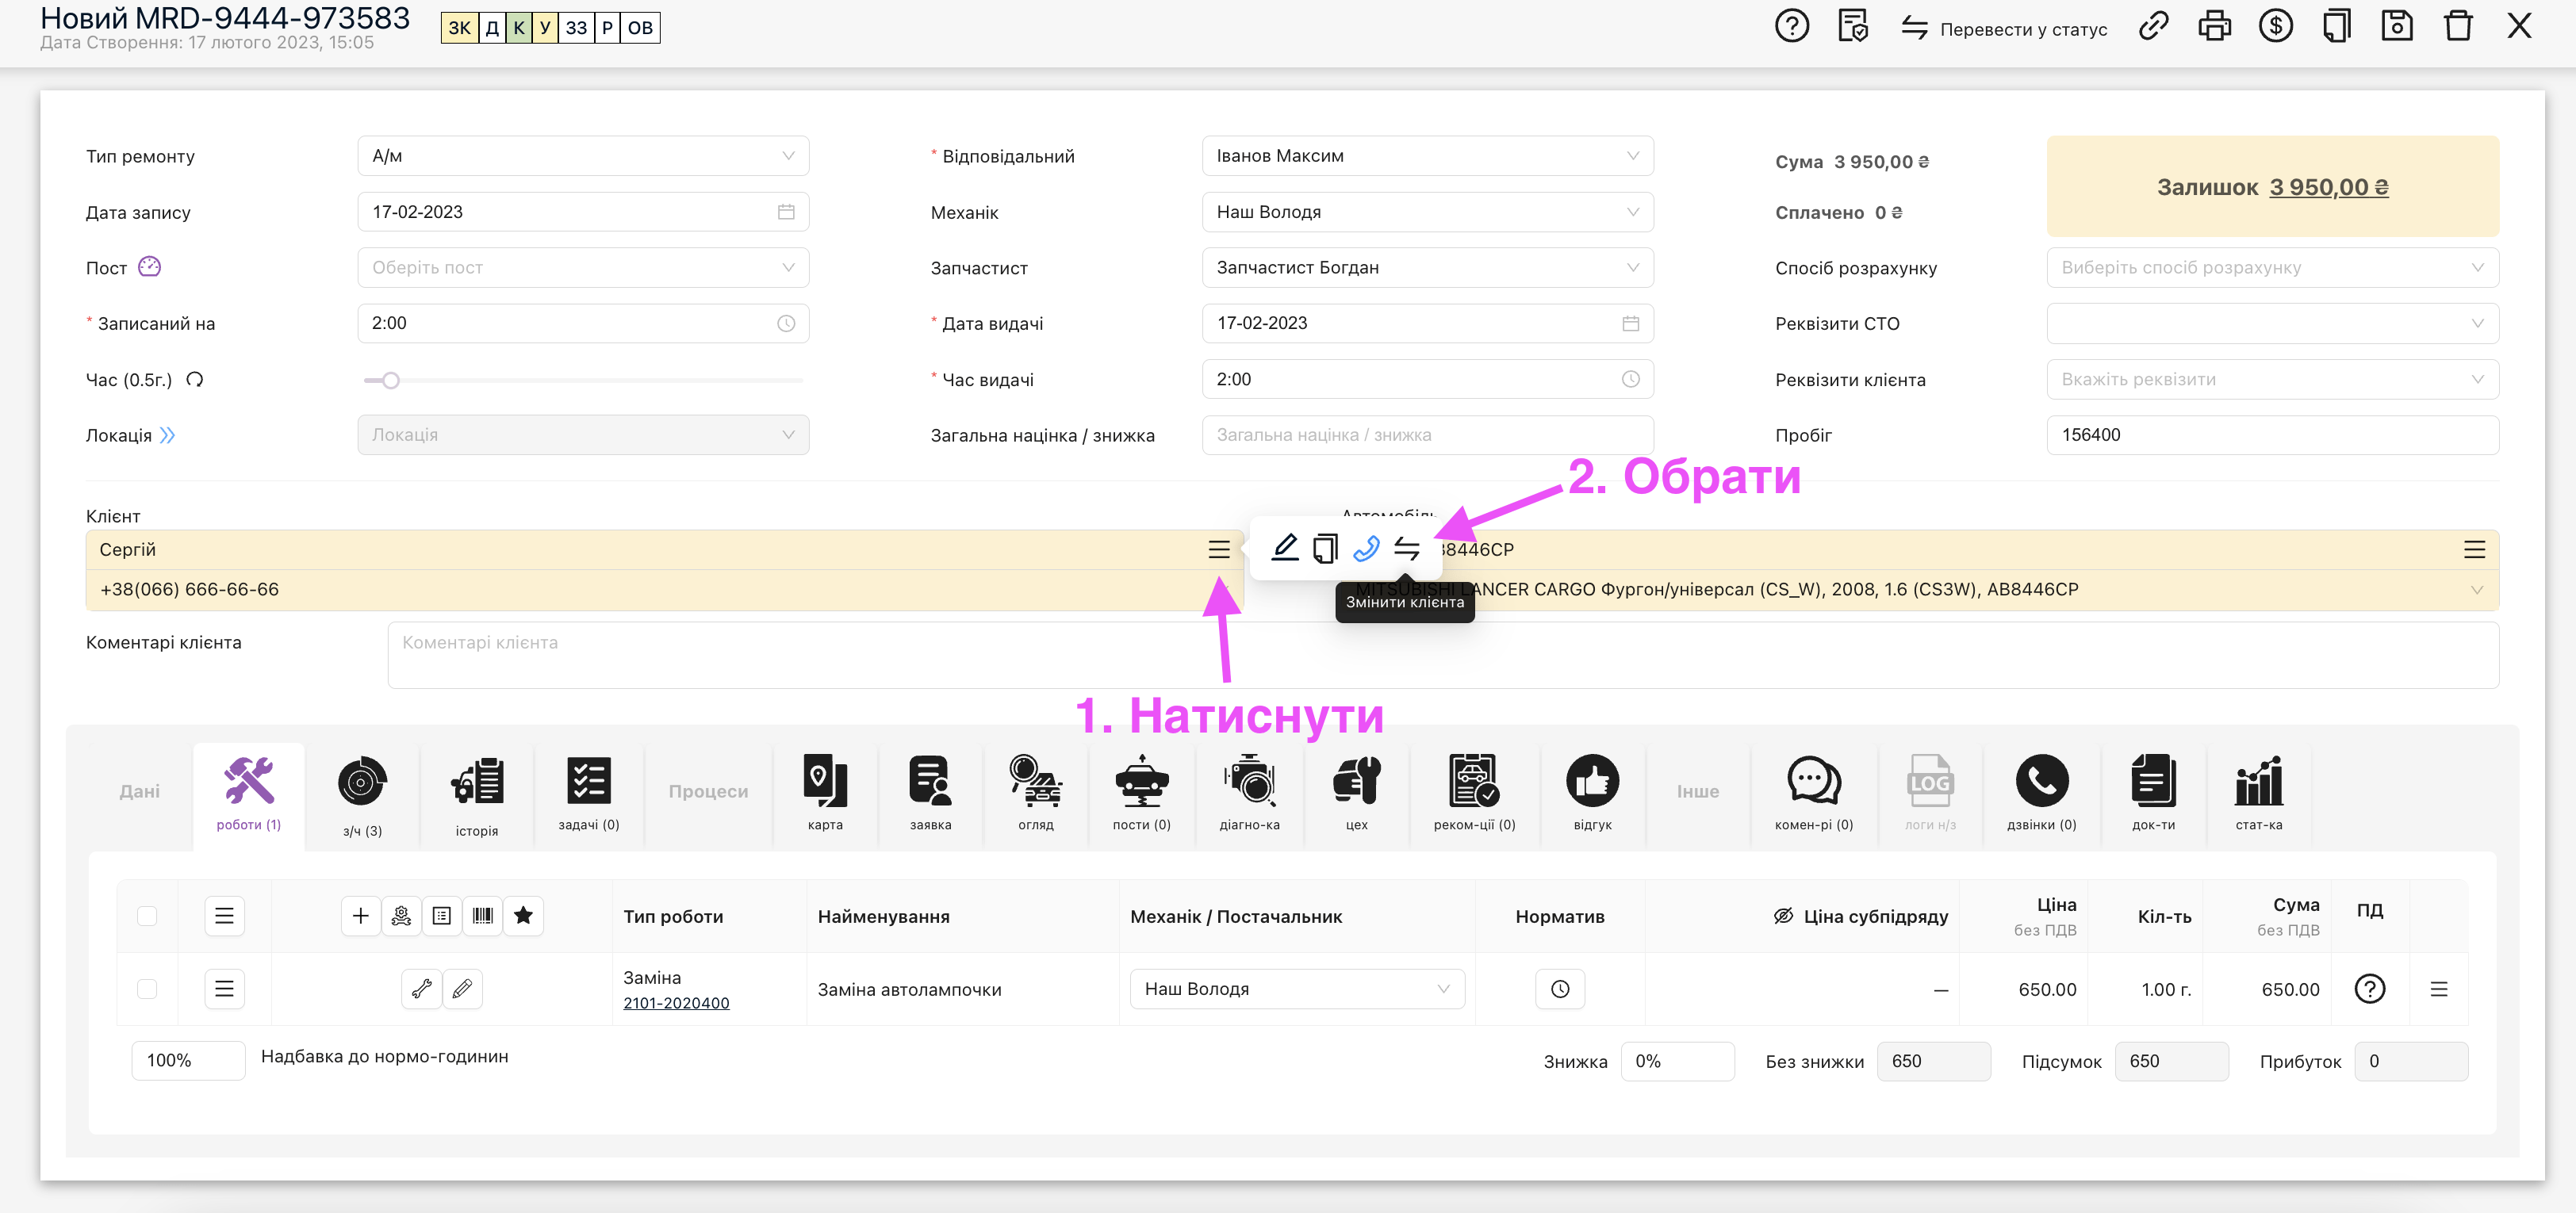Screen dimensions: 2576x1213
Task: Open карта tab for location
Action: [823, 791]
